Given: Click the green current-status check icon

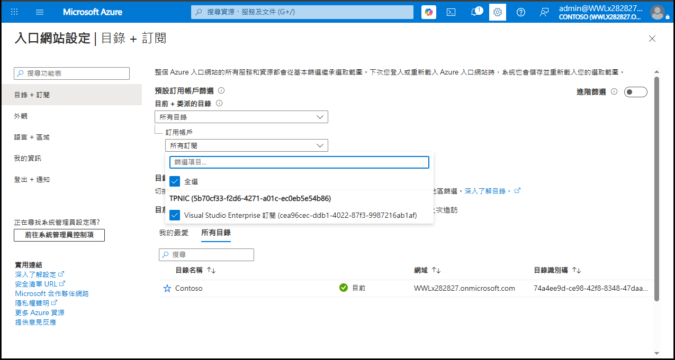Looking at the screenshot, I should [x=344, y=288].
